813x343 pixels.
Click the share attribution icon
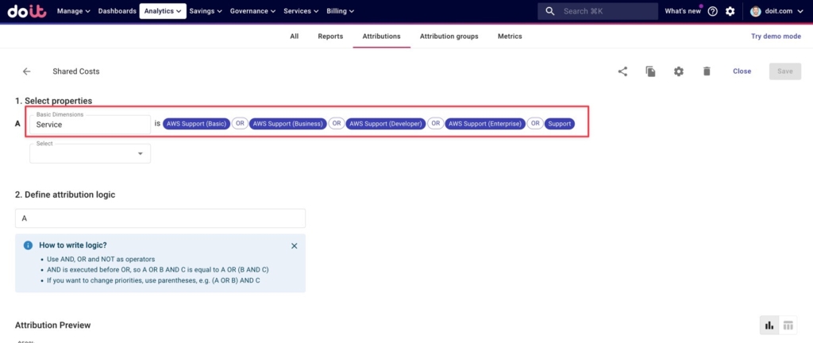click(x=622, y=71)
